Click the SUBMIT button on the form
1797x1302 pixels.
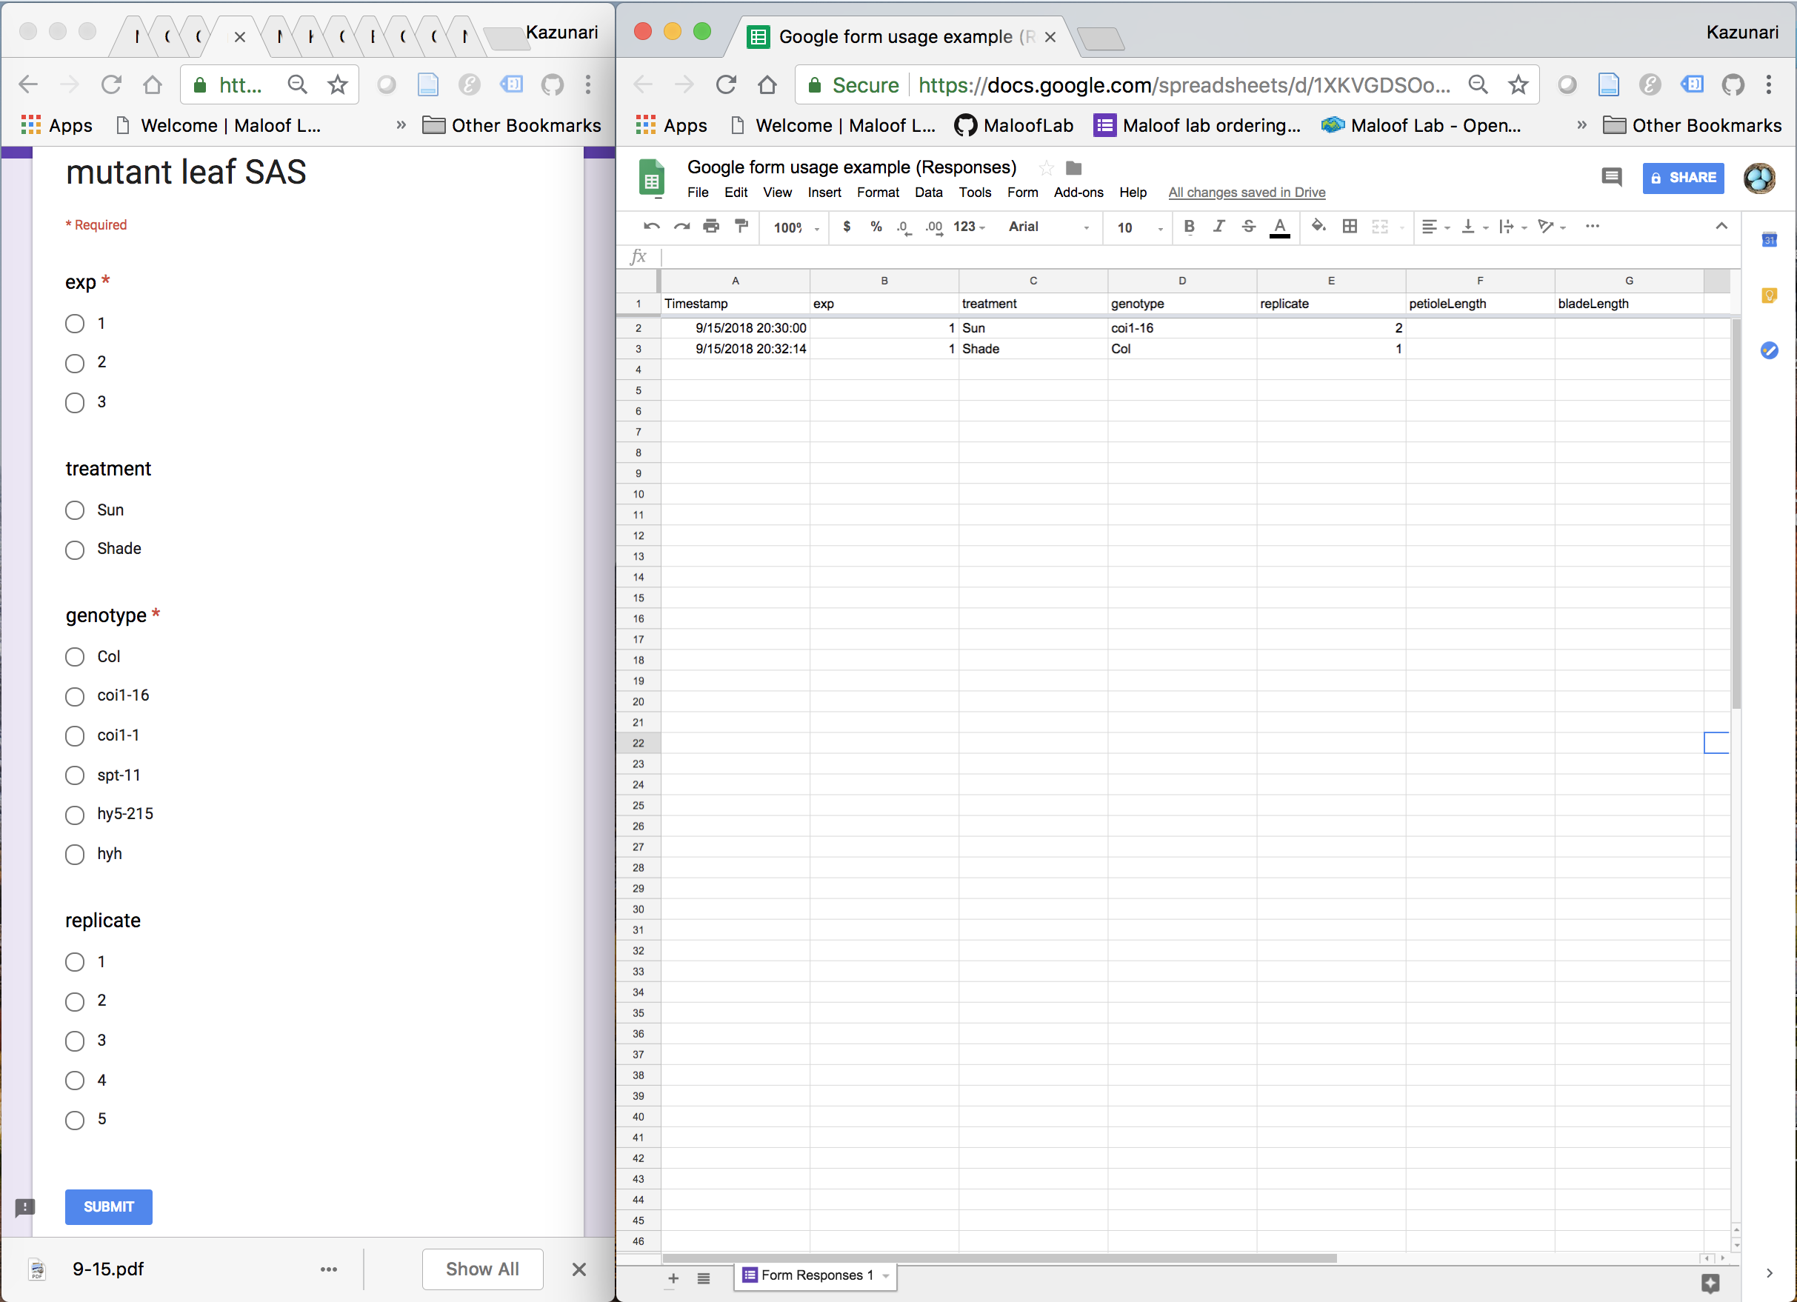click(x=107, y=1207)
